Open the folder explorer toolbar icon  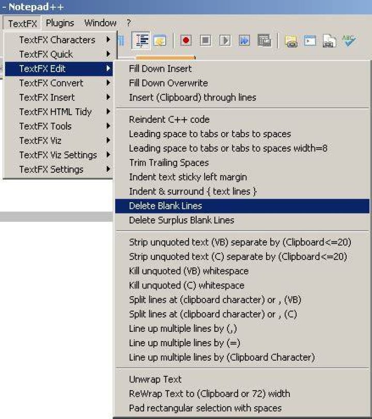click(291, 41)
